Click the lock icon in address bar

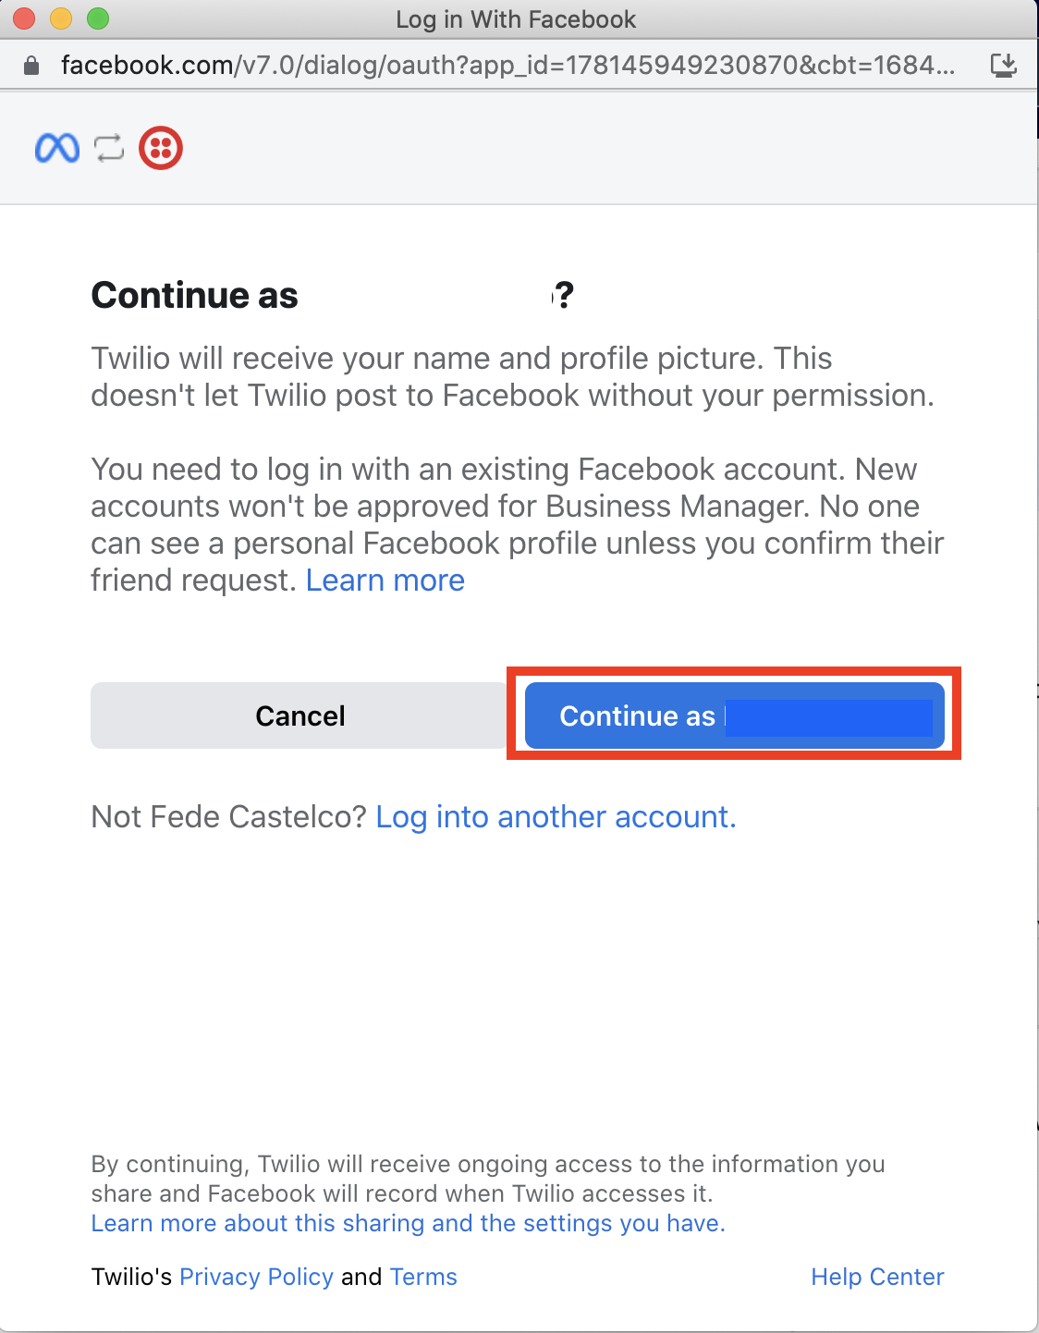pos(31,65)
